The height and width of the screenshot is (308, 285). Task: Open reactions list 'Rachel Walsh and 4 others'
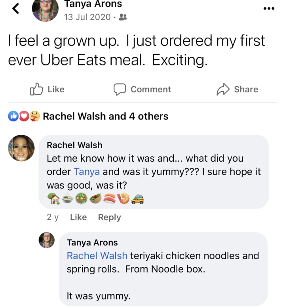click(x=106, y=116)
